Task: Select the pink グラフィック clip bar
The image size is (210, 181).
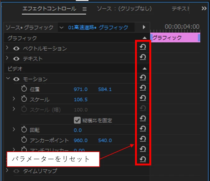Action: [x=175, y=38]
